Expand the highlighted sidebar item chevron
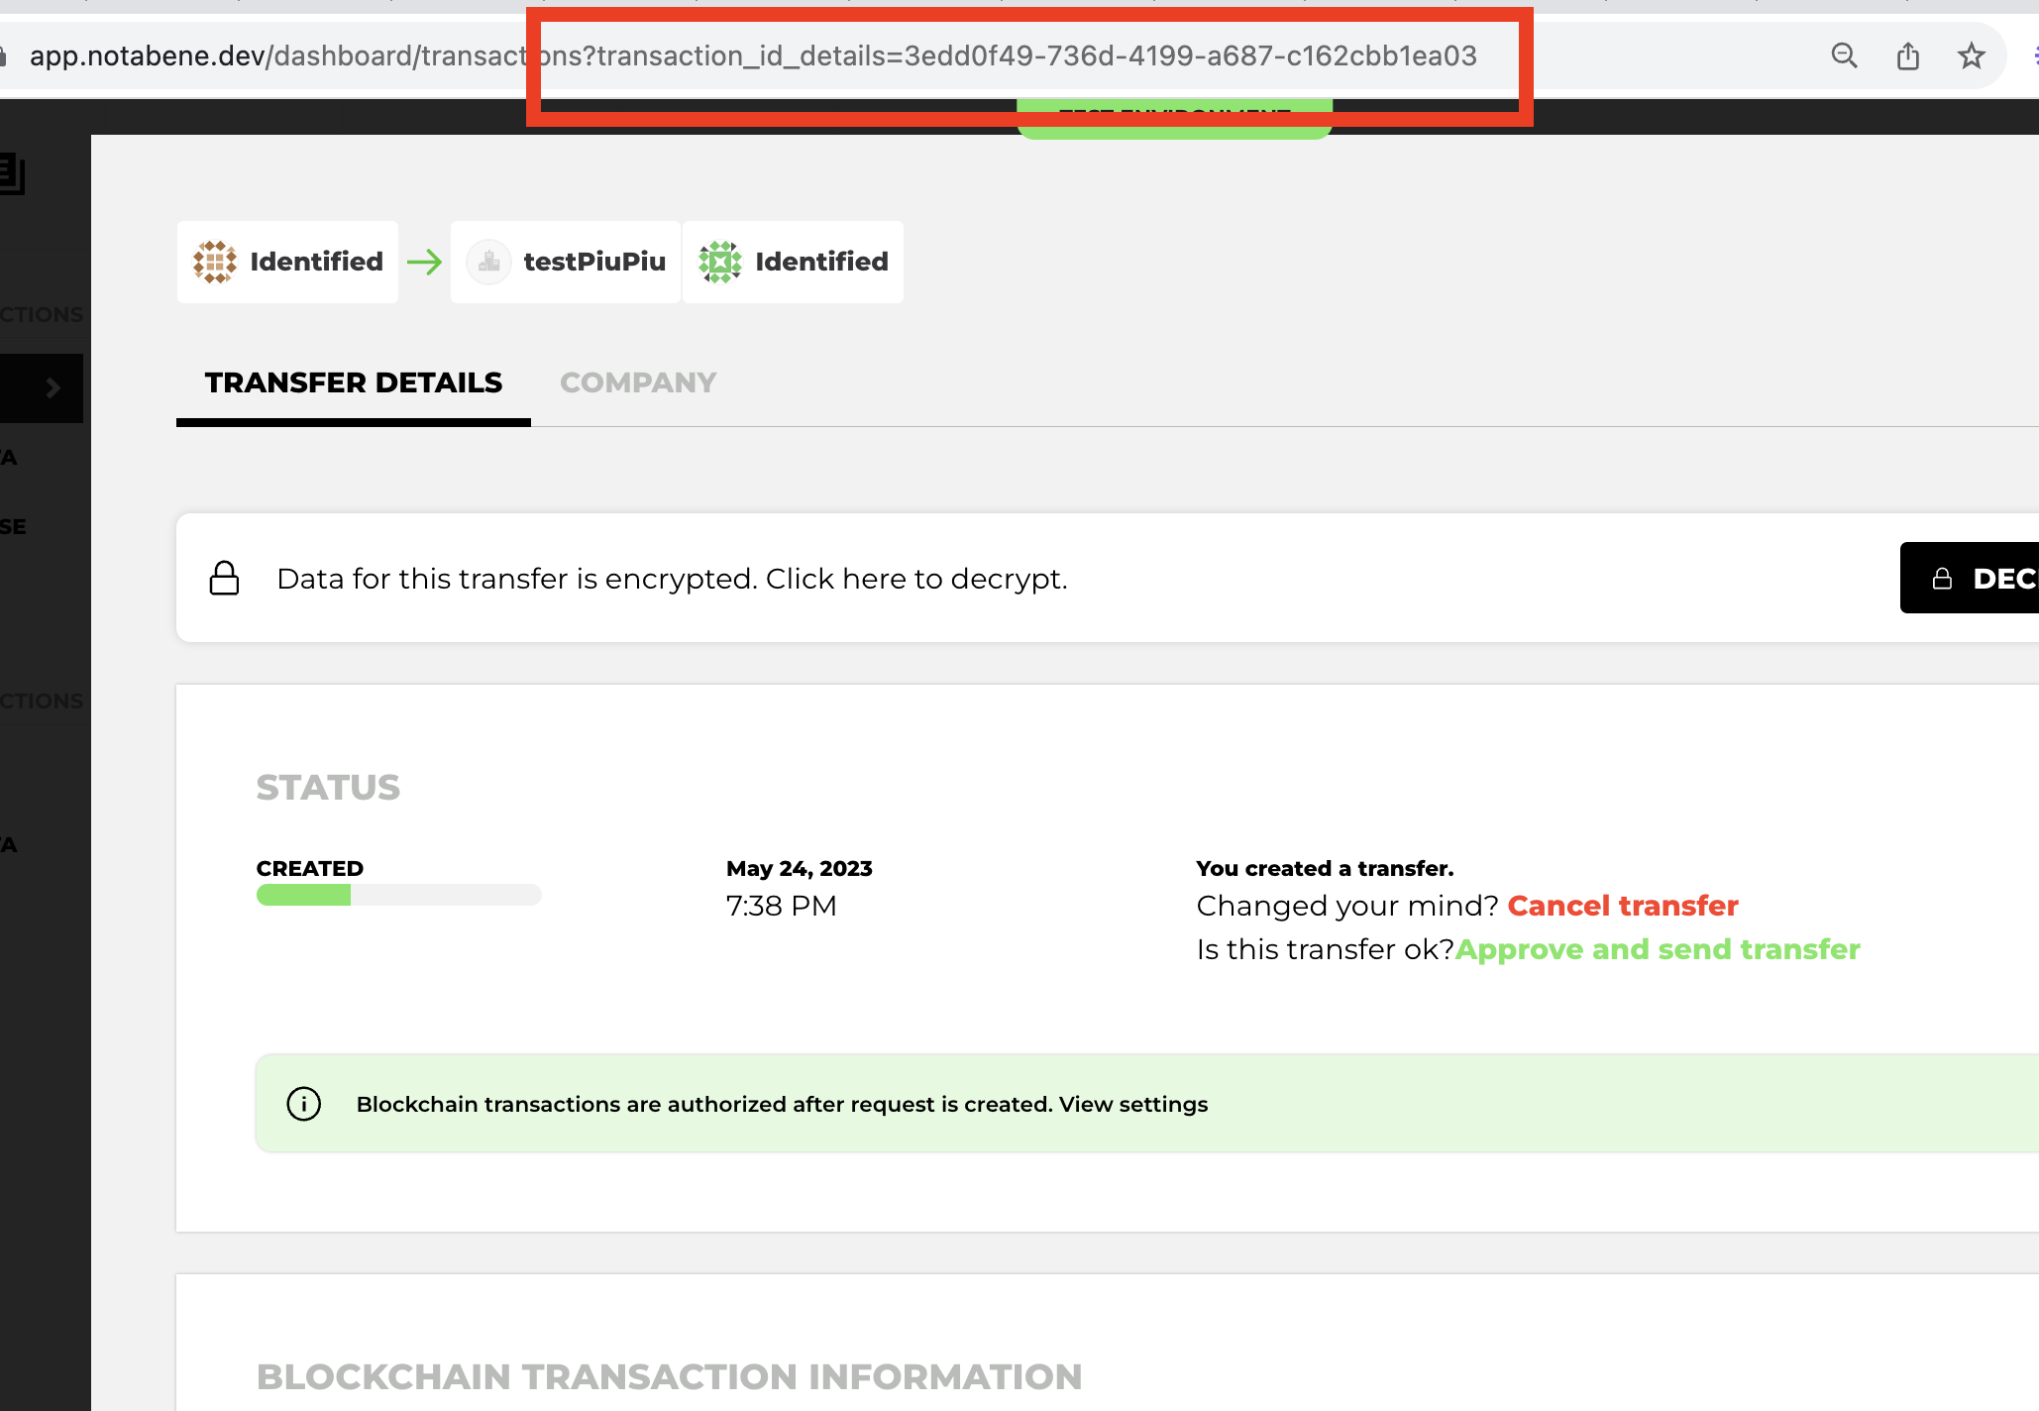 coord(54,387)
